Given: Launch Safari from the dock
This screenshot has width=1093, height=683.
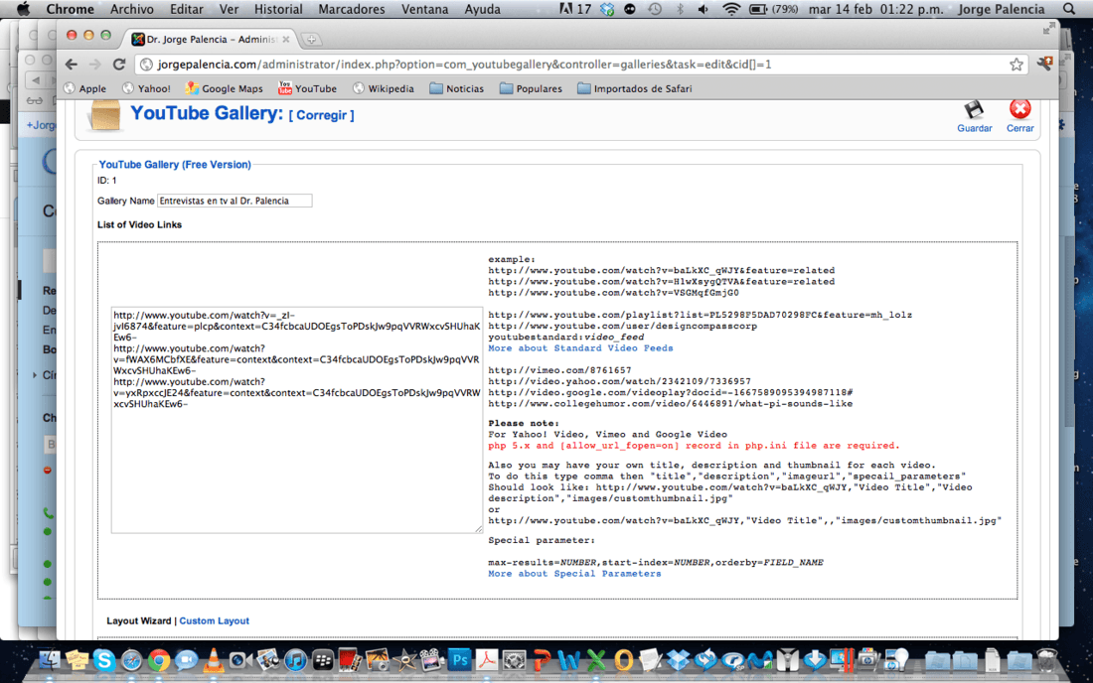Looking at the screenshot, I should [131, 660].
